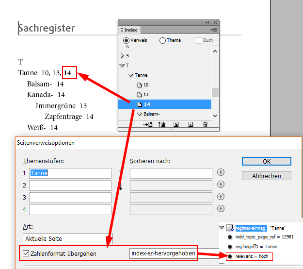The width and height of the screenshot is (303, 269).
Task: Switch to the Index panel tab
Action: (129, 30)
